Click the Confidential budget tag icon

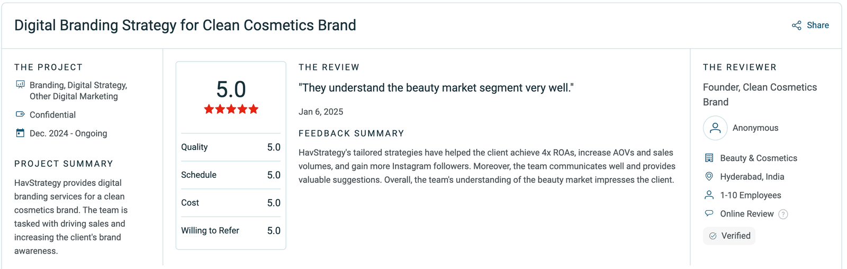(20, 114)
